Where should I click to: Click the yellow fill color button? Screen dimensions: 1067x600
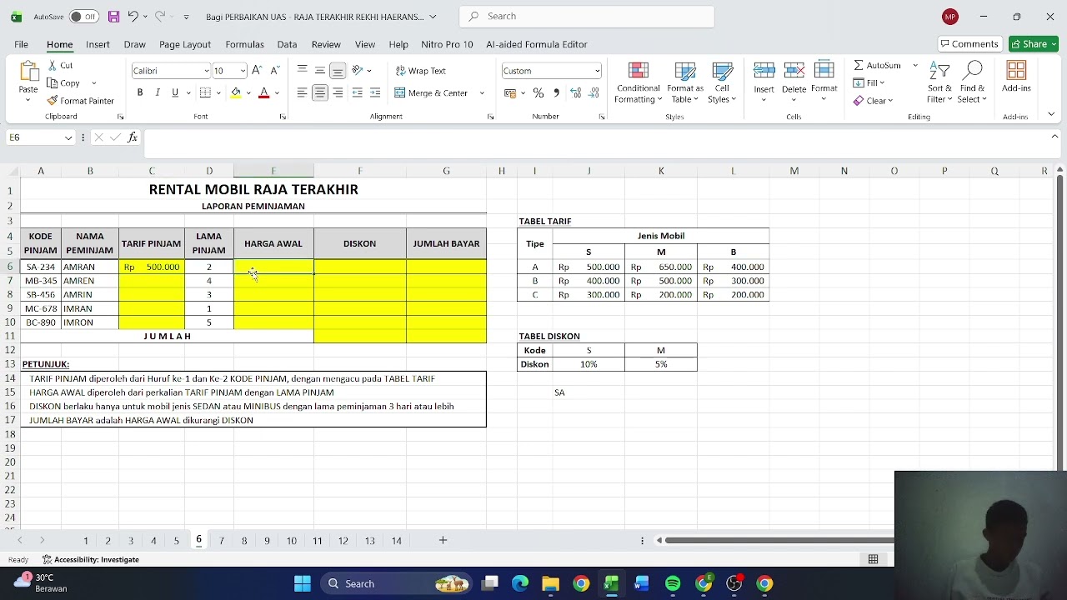(x=236, y=93)
